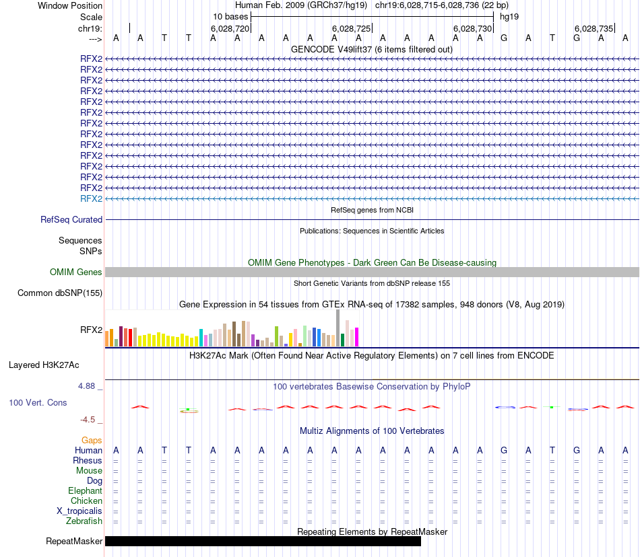Click the Dog alignment row label
This screenshot has width=640, height=557.
pyautogui.click(x=94, y=481)
